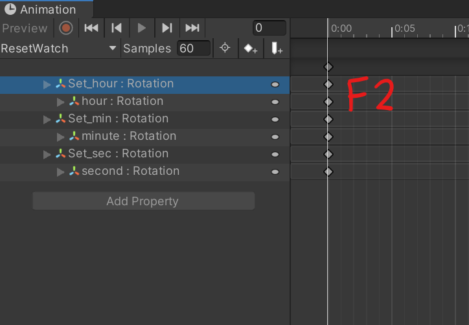Image resolution: width=469 pixels, height=325 pixels.
Task: Open key options oval for hour
Action: pos(275,102)
